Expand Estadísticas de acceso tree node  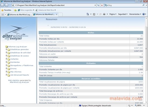click(6, 56)
